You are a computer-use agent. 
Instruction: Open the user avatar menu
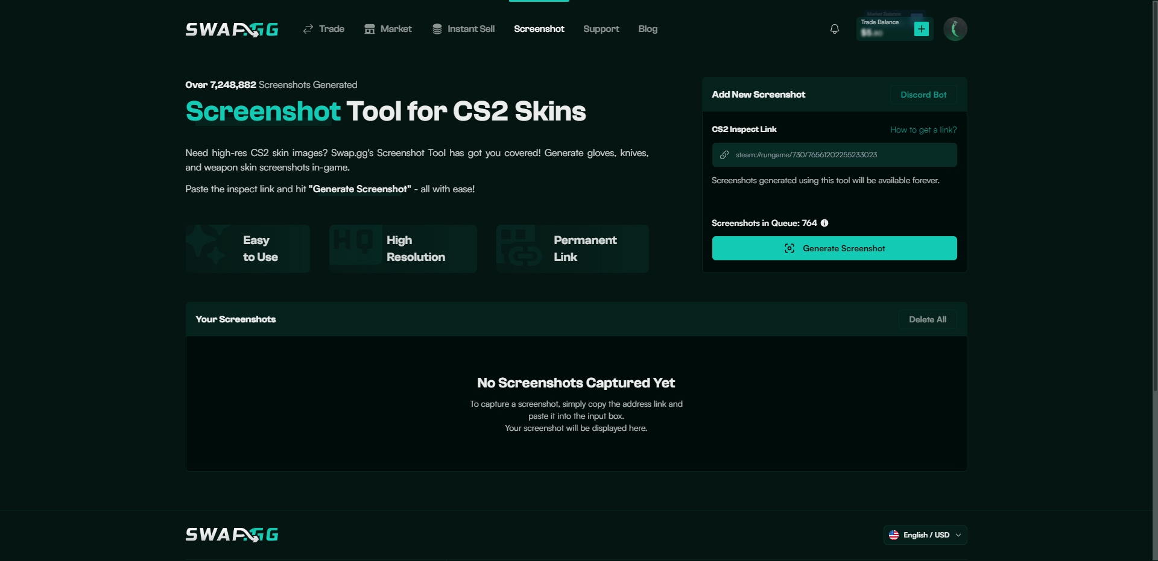pos(955,29)
